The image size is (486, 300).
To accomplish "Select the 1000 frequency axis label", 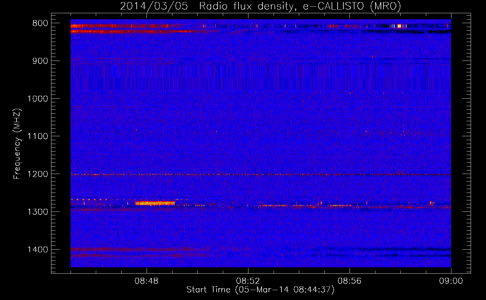I will click(38, 99).
